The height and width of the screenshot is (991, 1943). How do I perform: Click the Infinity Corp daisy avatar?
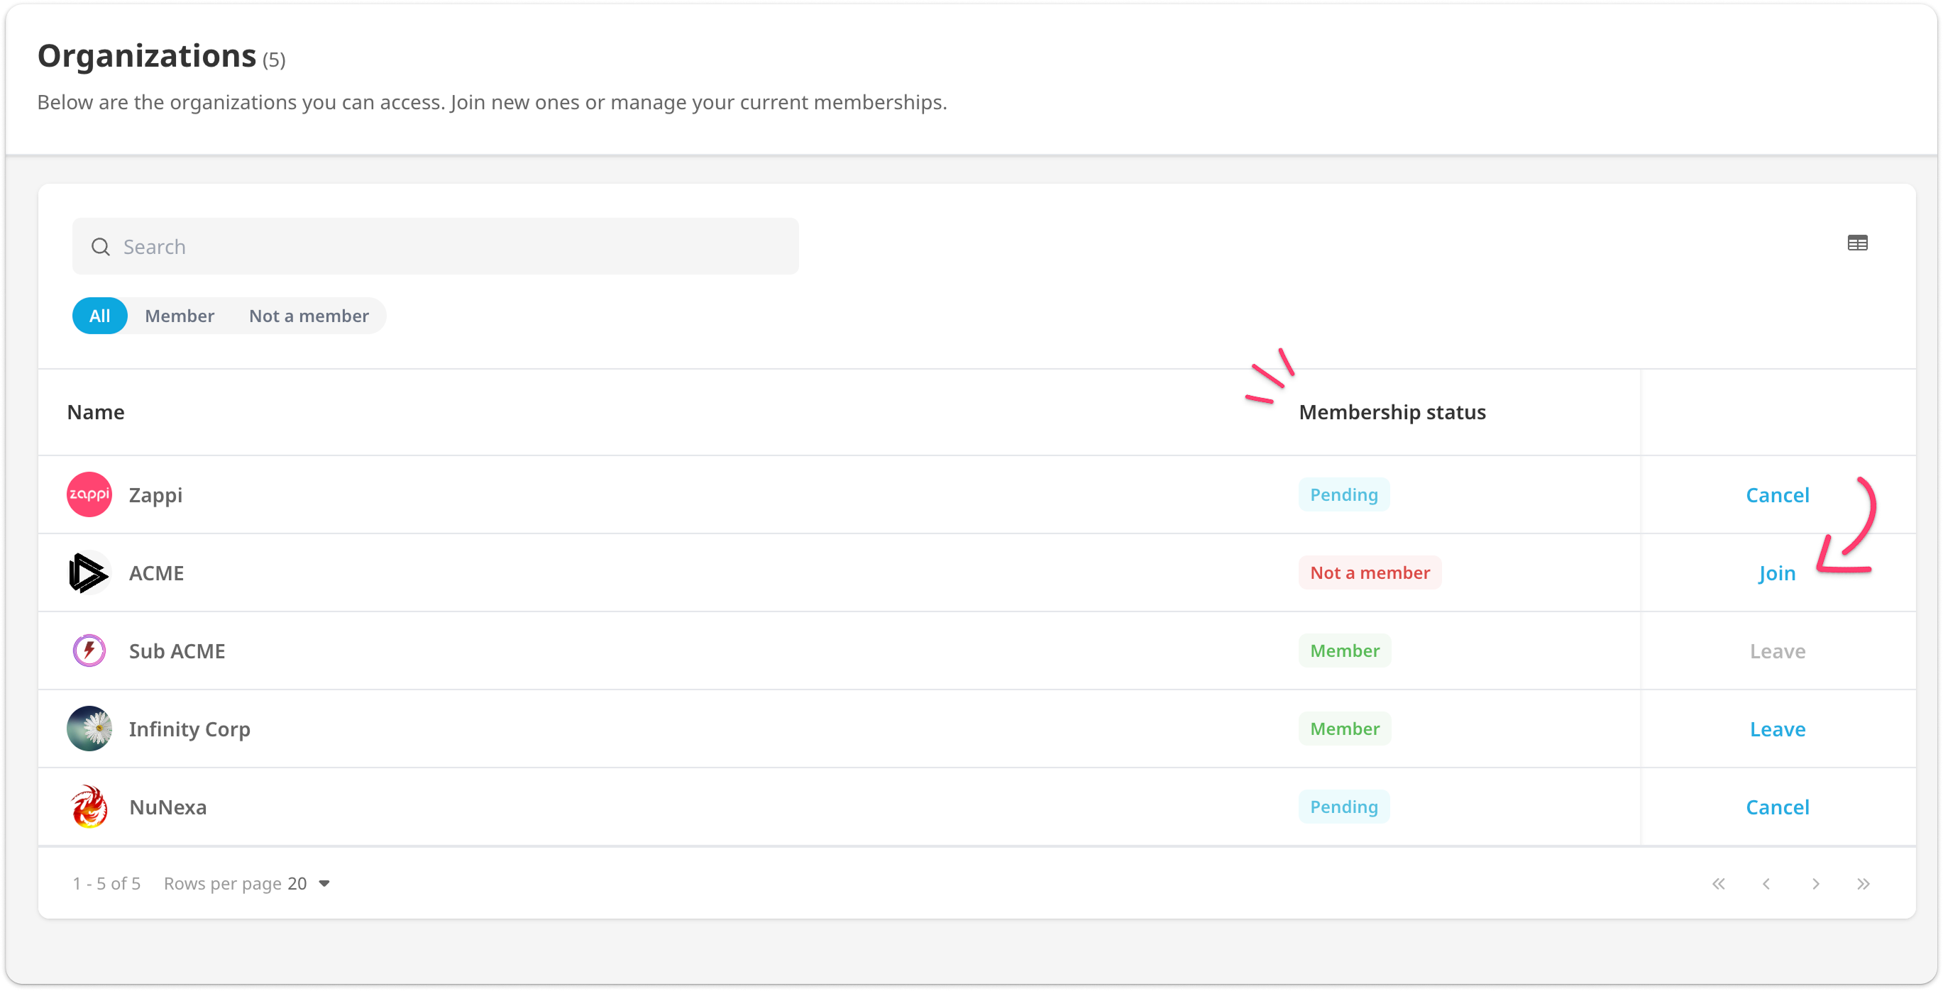coord(89,729)
